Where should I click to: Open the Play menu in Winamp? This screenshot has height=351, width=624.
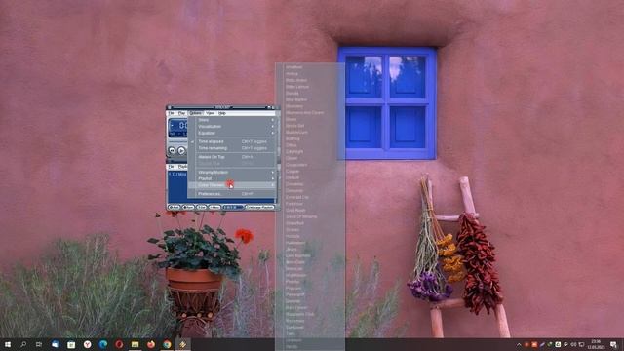tap(182, 113)
